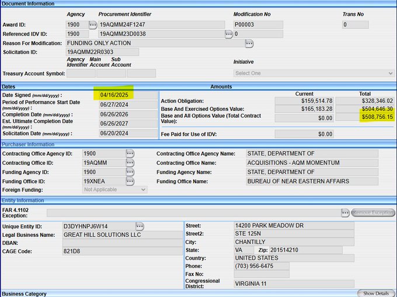Click the ellipsis beside Funding Office ID
Viewport: 397px width, 297px height.
130,181
